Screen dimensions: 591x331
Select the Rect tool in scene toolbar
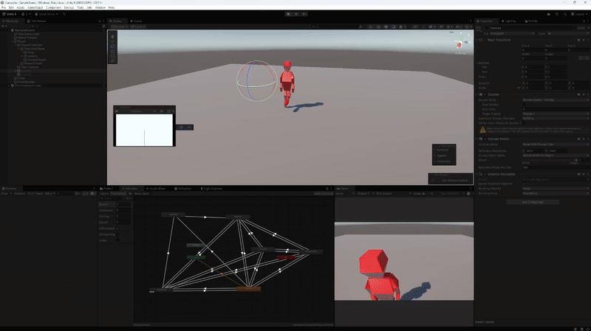(112, 56)
